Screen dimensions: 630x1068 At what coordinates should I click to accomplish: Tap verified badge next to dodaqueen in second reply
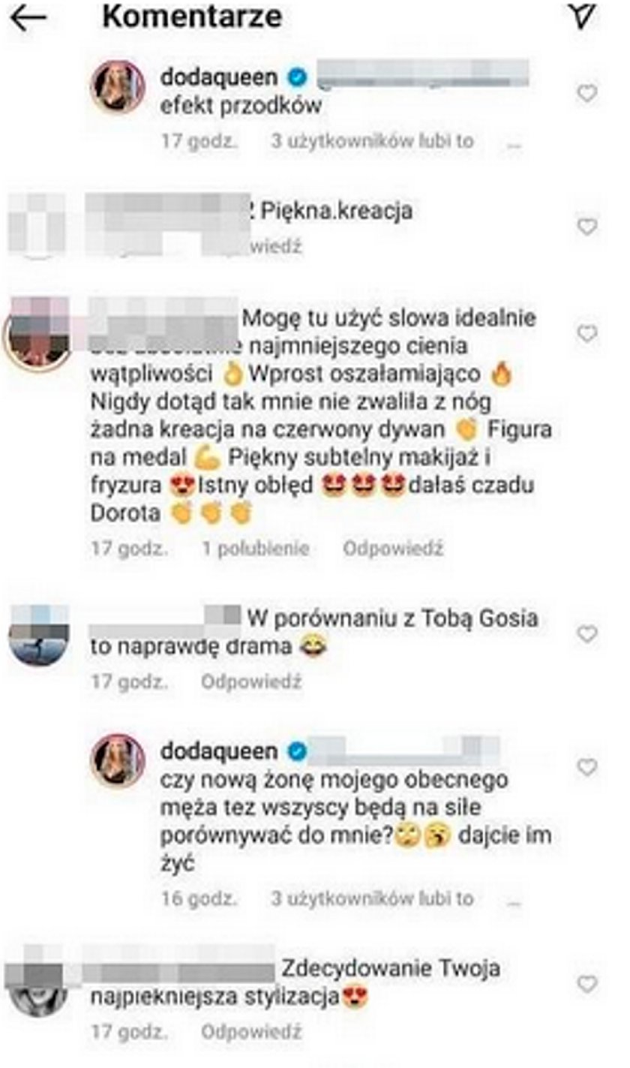pyautogui.click(x=296, y=751)
